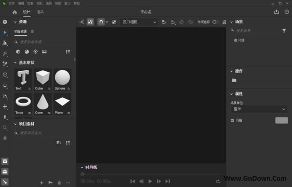292x187 pixels.
Task: Select the Magic Wand tool
Action: pyautogui.click(x=5, y=54)
